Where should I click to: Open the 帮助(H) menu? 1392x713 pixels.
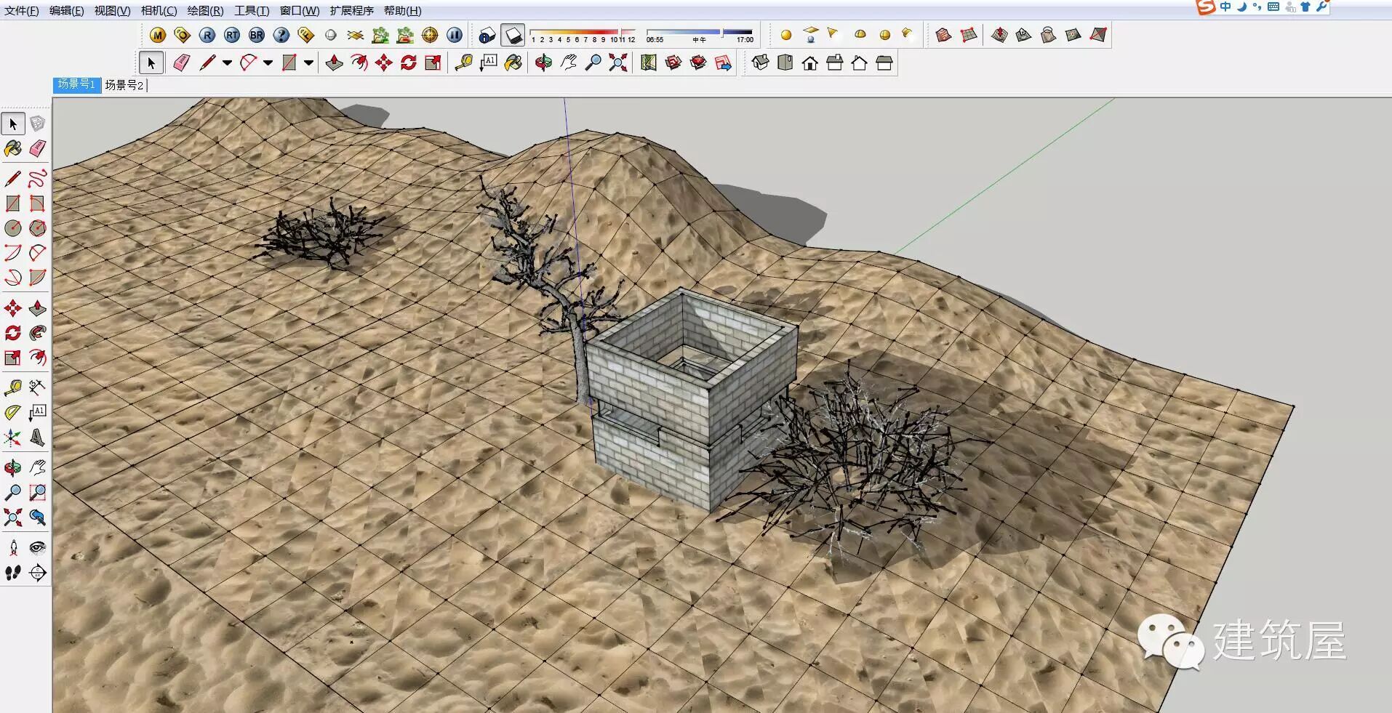402,11
